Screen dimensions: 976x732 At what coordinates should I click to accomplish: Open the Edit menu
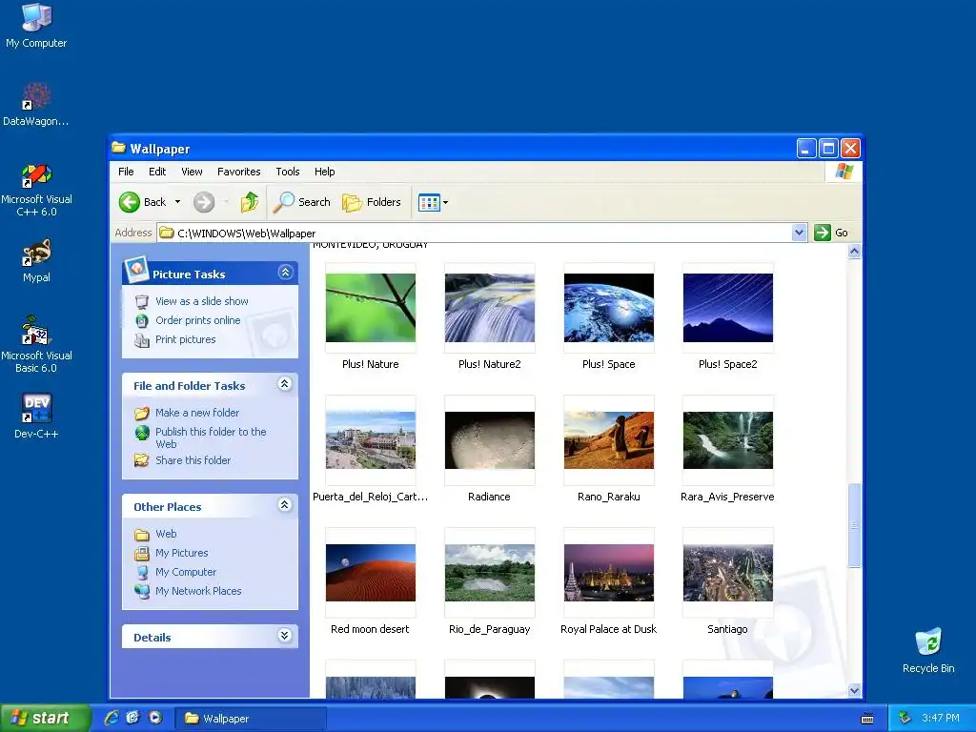(x=157, y=172)
